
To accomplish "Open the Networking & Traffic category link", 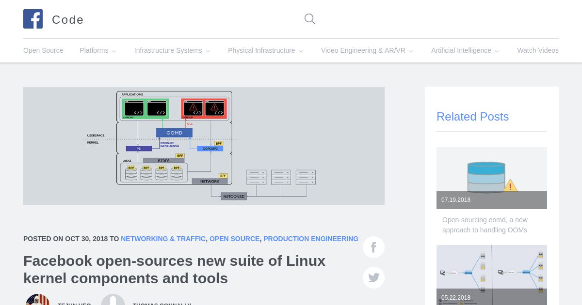I will tap(163, 239).
